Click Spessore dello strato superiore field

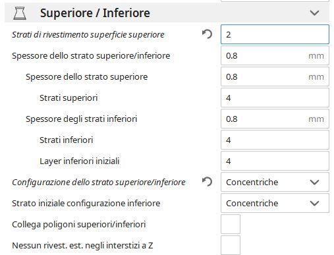click(275, 76)
